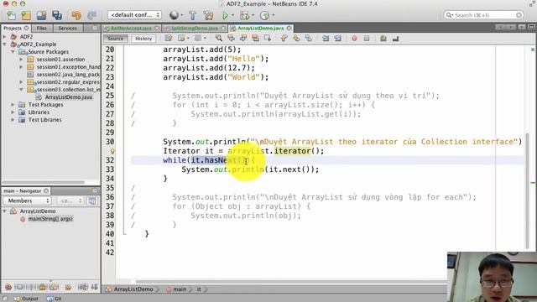
Task: Expand the Test Libraries node
Action: tap(13, 119)
